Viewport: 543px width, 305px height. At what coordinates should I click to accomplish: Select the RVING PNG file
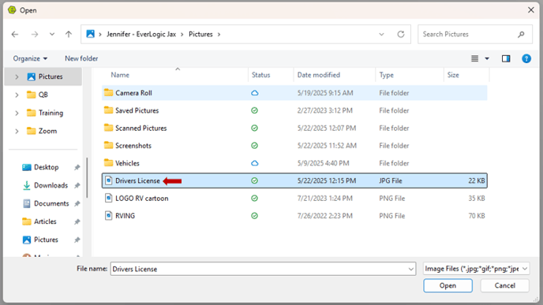click(294, 216)
